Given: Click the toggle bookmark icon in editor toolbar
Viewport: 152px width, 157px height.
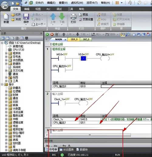Looking at the screenshot, I should tap(134, 35).
